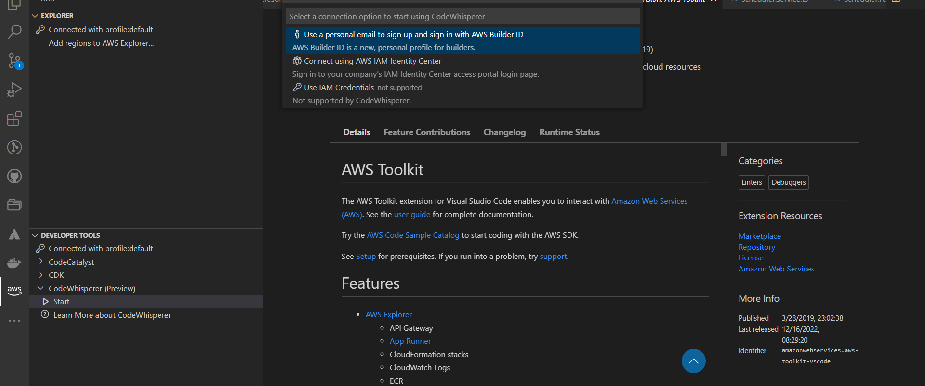Click key icon next to Explorer connection
This screenshot has height=386, width=925.
[x=40, y=29]
